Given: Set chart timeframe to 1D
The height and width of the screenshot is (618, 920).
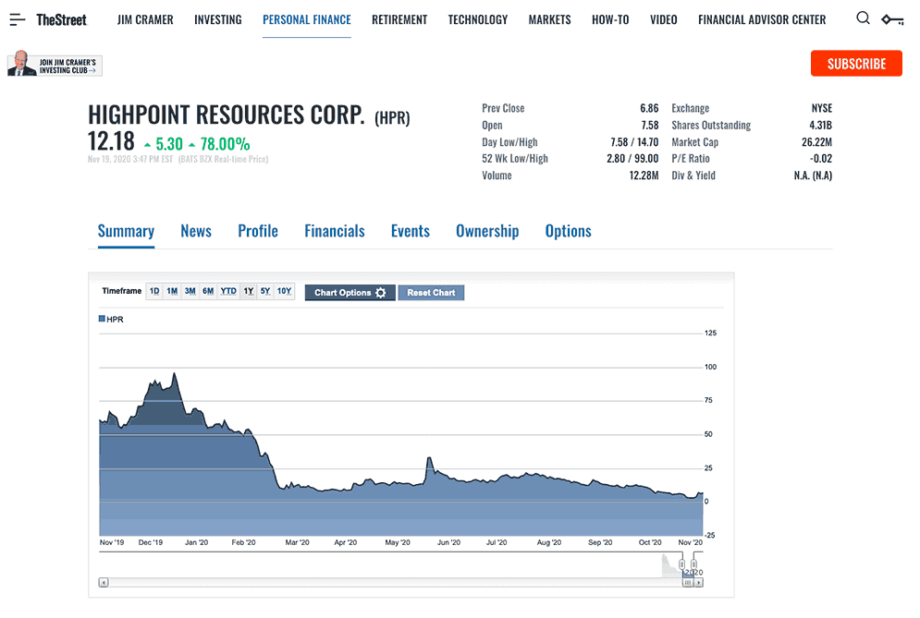Looking at the screenshot, I should click(154, 291).
